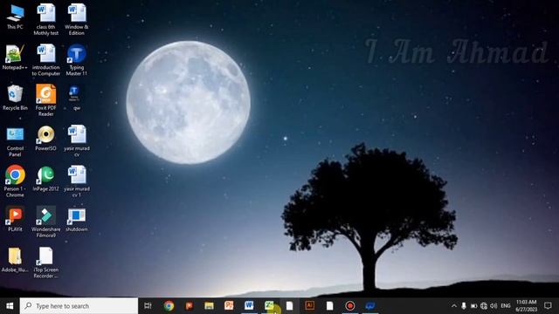Viewport: 559px width, 314px height.
Task: Switch to Word on the taskbar
Action: tap(249, 306)
